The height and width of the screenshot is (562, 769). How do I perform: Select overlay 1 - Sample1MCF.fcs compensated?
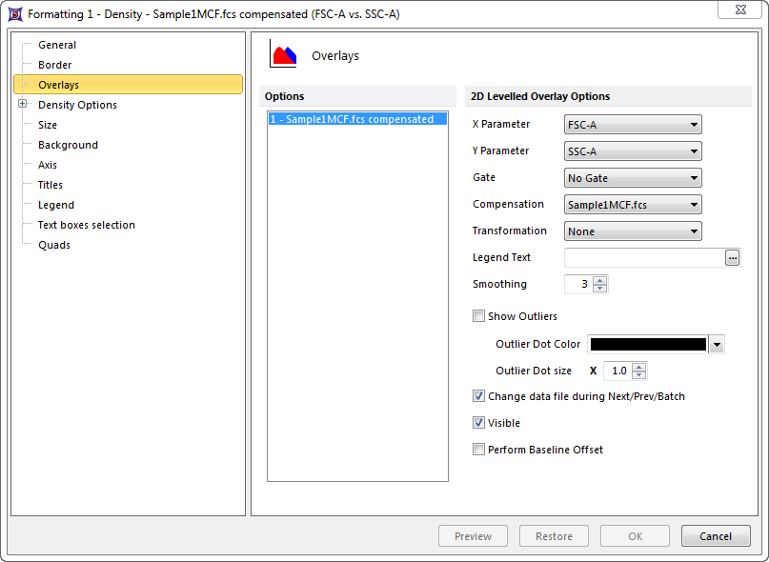point(352,120)
